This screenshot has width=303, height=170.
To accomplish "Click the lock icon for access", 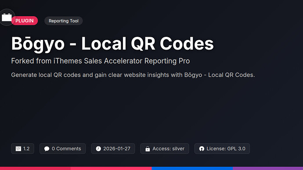I will click(148, 149).
